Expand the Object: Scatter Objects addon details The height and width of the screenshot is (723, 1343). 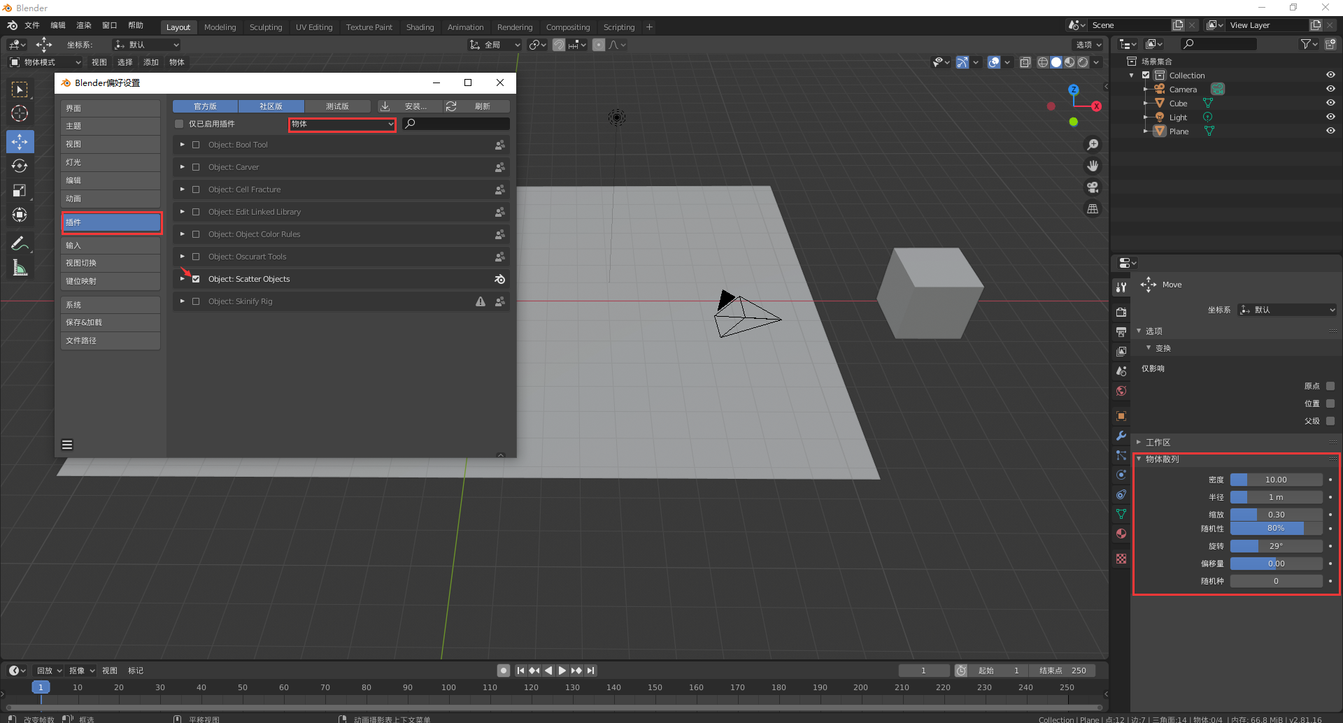click(183, 279)
